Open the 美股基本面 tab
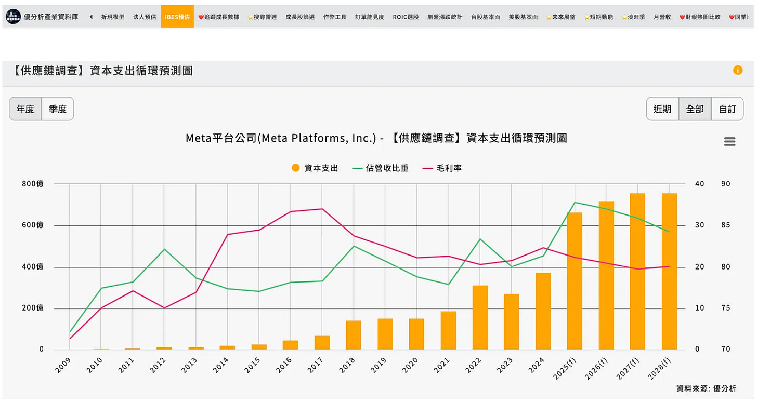This screenshot has width=757, height=403. coord(524,17)
